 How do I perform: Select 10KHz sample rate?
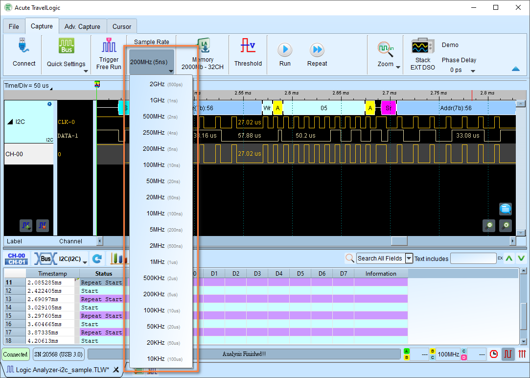161,359
